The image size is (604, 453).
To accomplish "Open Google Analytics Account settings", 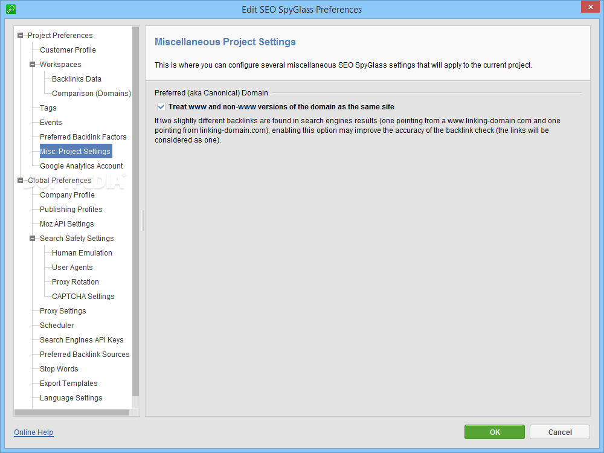I will tap(82, 166).
